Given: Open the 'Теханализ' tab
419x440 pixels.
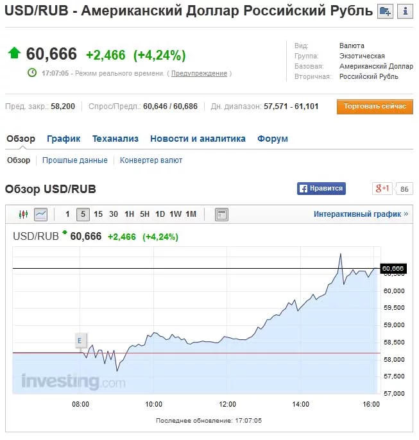Looking at the screenshot, I should pos(115,139).
